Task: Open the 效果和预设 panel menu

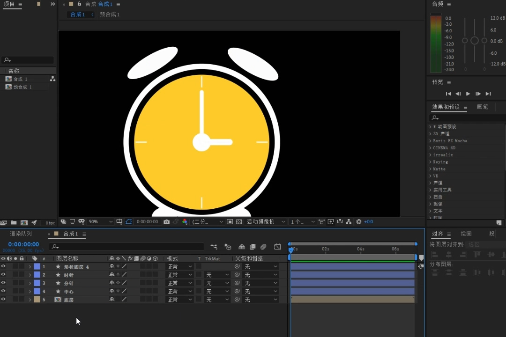Action: (465, 107)
